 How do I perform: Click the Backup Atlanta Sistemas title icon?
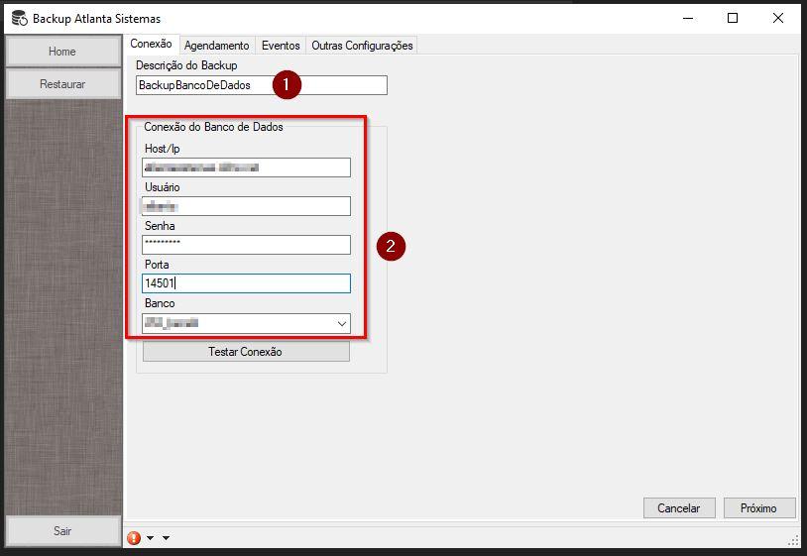point(20,19)
